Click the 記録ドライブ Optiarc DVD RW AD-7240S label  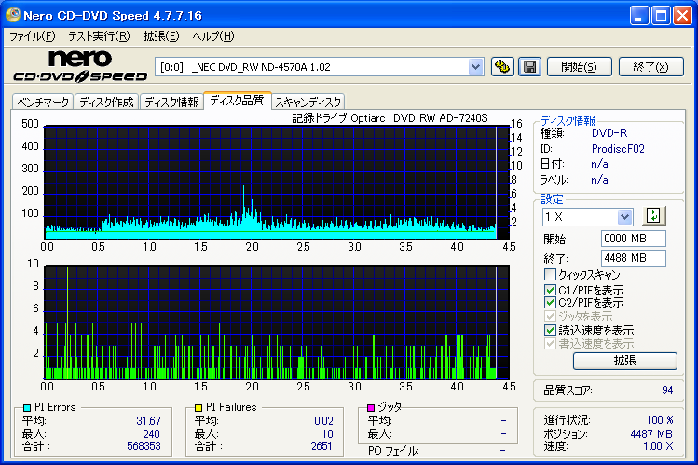[x=390, y=118]
